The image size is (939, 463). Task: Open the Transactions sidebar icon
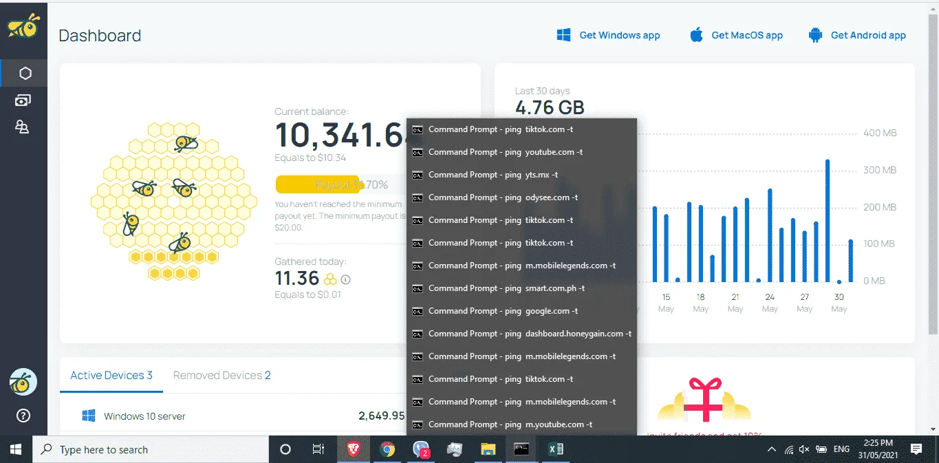pos(23,100)
